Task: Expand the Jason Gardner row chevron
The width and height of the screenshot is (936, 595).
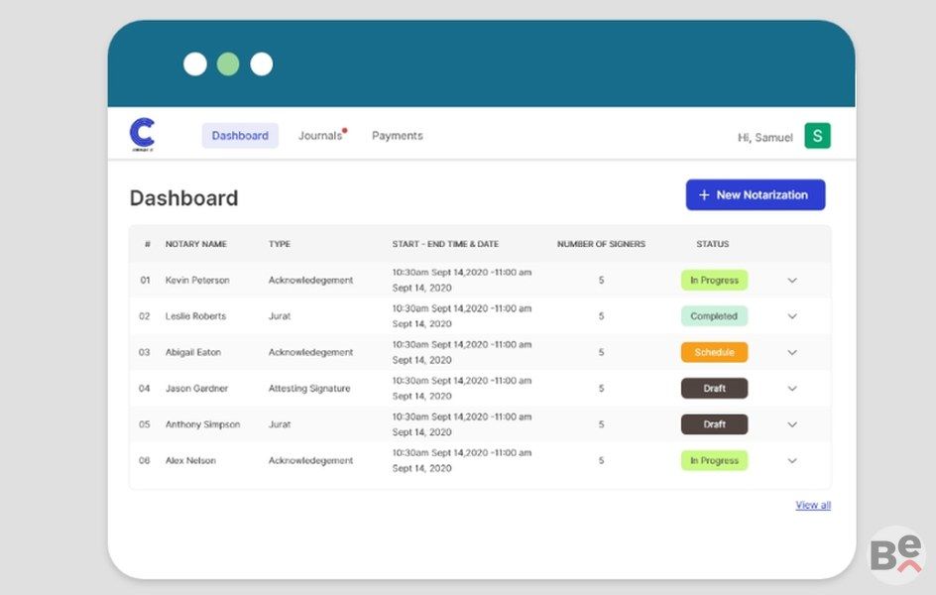Action: coord(792,389)
